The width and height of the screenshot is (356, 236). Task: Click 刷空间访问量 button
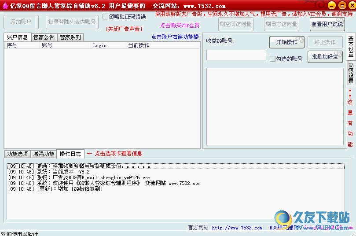tap(236, 24)
